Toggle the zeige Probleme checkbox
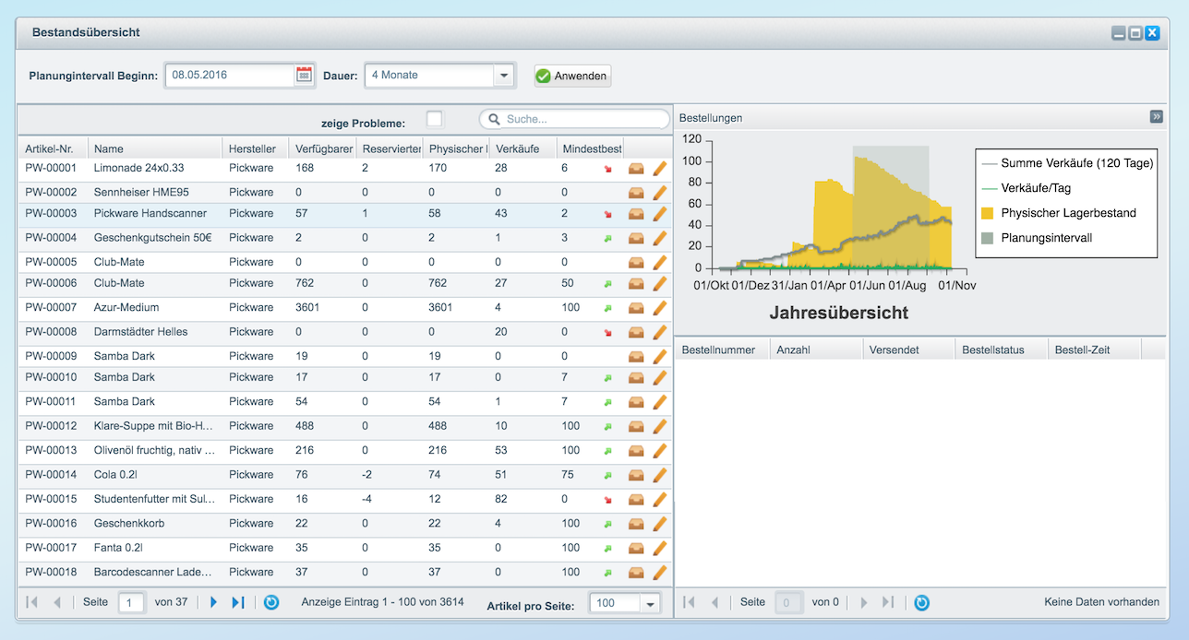 pos(434,118)
